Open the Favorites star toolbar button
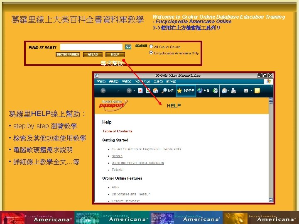This screenshot has width=299, height=224. [186, 91]
